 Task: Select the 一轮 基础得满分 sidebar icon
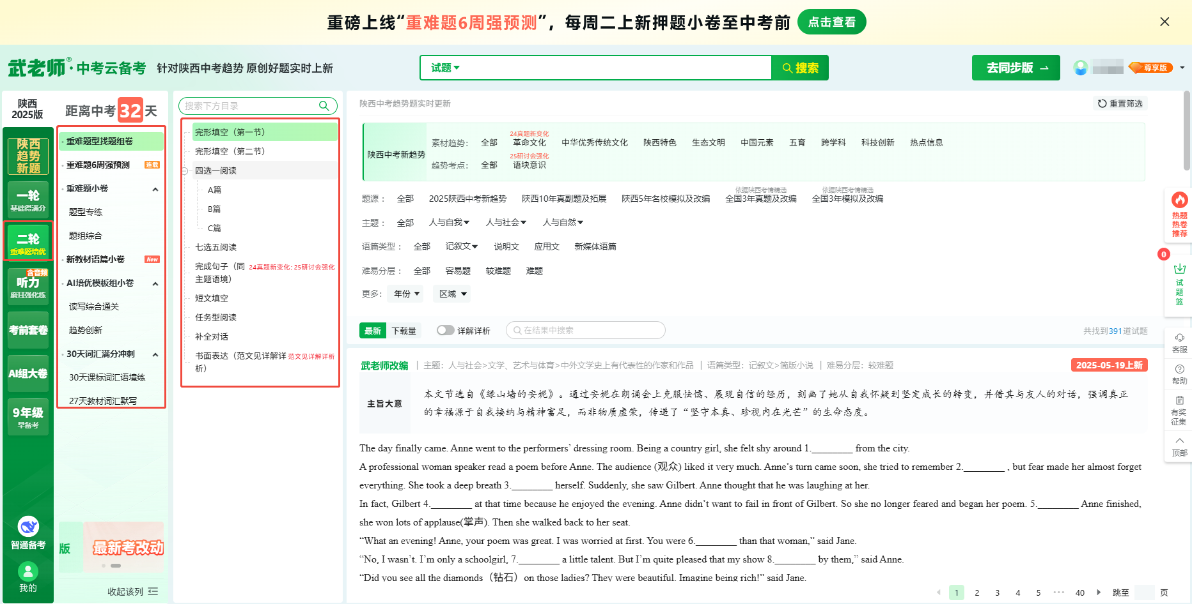(28, 199)
